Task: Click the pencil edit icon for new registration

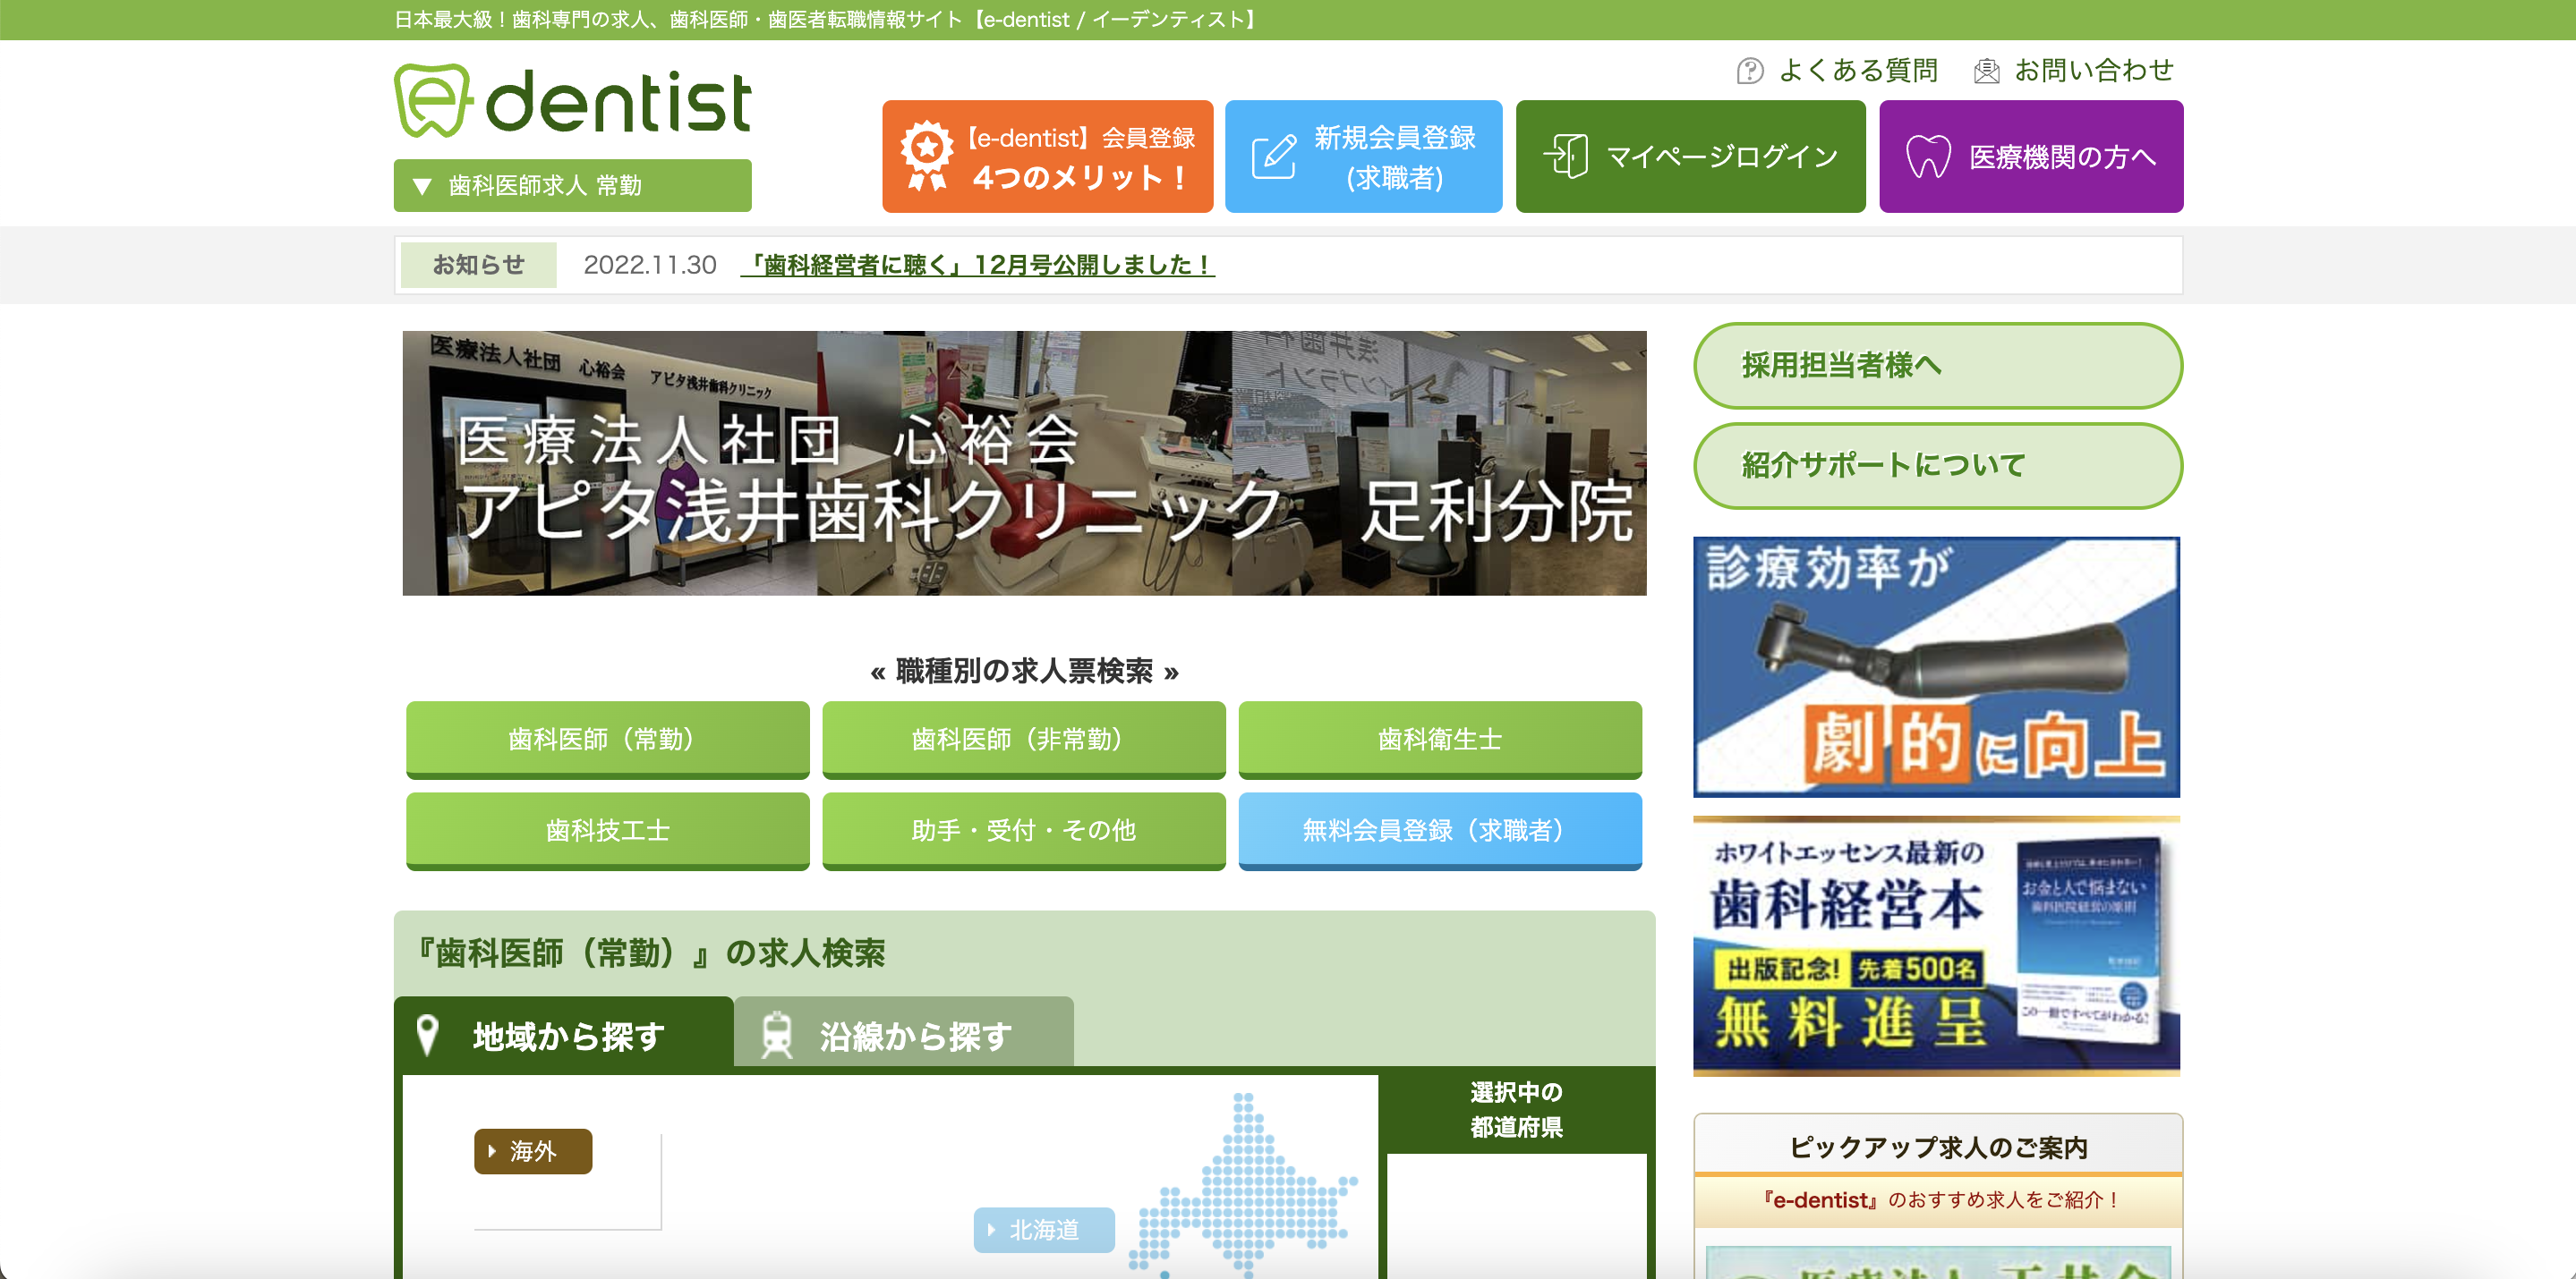Action: click(x=1274, y=156)
